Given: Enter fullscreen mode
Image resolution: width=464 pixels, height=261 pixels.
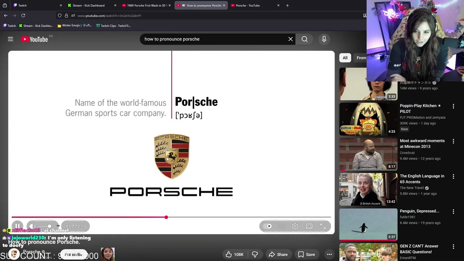Looking at the screenshot, I should tap(323, 226).
